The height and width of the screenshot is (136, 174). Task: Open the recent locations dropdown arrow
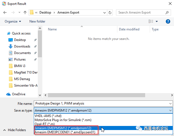[x=19, y=12]
